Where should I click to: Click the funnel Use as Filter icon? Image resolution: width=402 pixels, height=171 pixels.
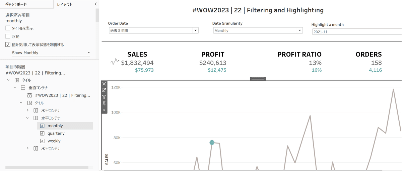104,97
